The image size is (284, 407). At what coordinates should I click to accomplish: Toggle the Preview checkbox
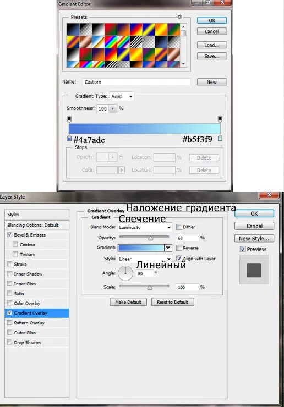243,249
